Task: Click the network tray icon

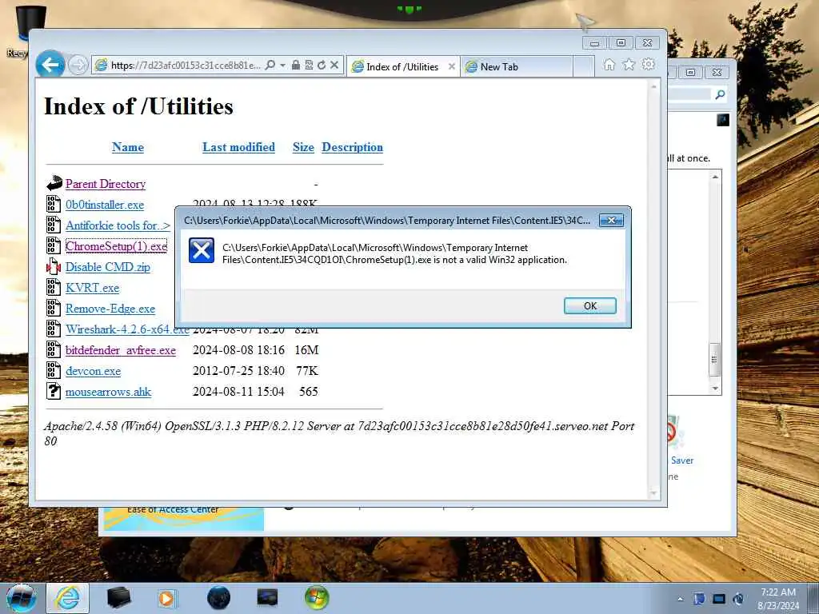Action: pyautogui.click(x=719, y=599)
